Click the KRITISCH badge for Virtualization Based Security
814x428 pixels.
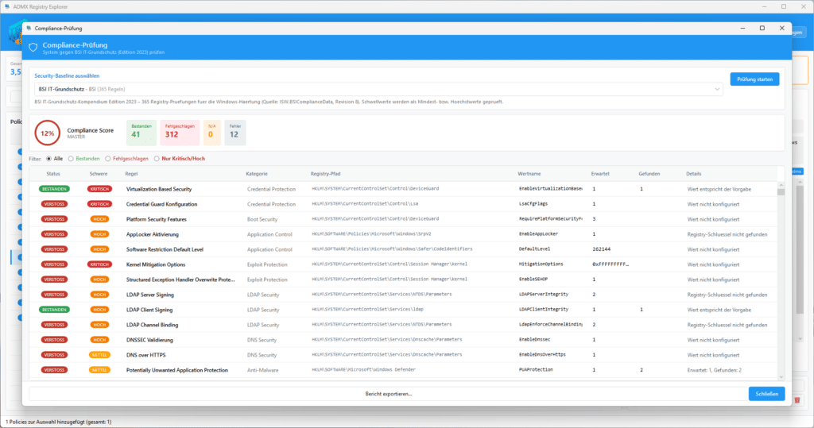pos(99,189)
